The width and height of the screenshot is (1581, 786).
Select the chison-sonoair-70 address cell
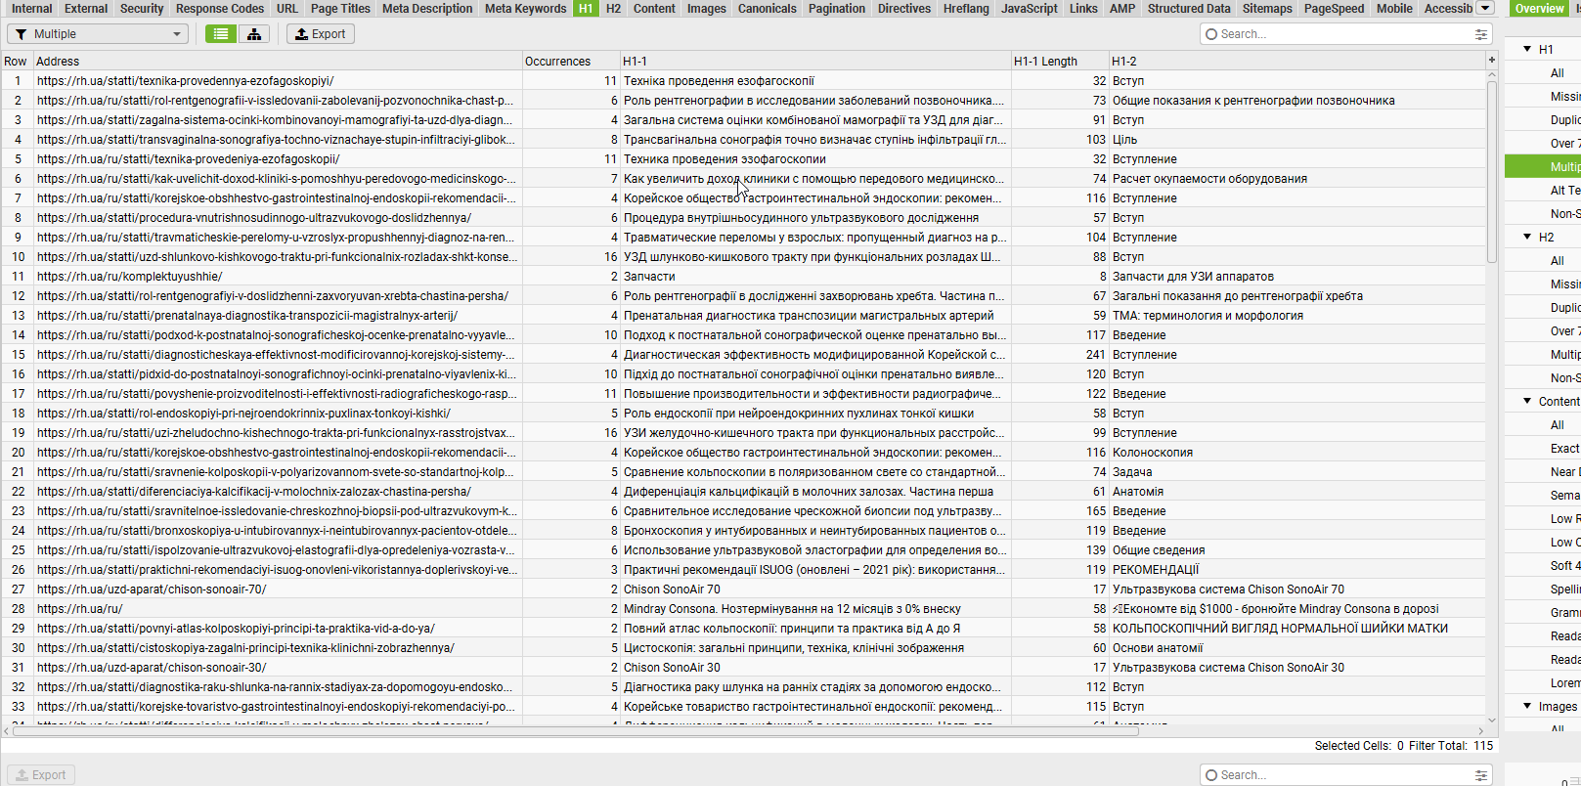click(278, 589)
